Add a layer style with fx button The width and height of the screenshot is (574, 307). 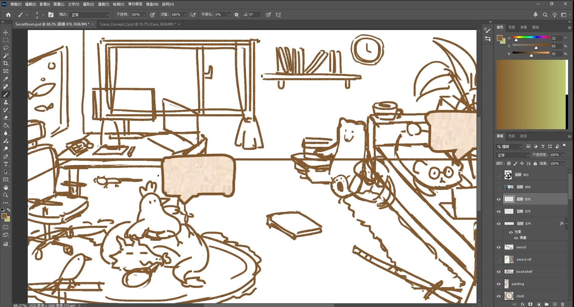coord(523,304)
